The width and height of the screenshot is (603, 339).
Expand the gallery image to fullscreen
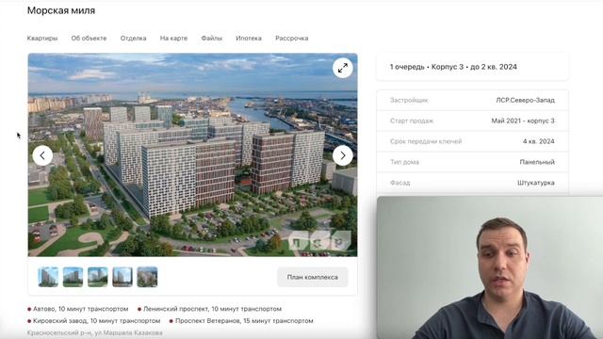coord(342,68)
